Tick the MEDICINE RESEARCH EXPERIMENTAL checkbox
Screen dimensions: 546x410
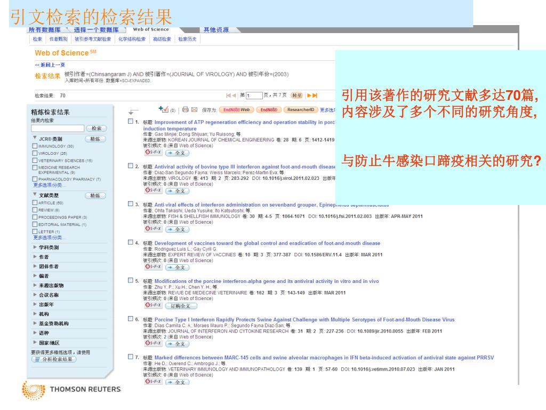35,167
